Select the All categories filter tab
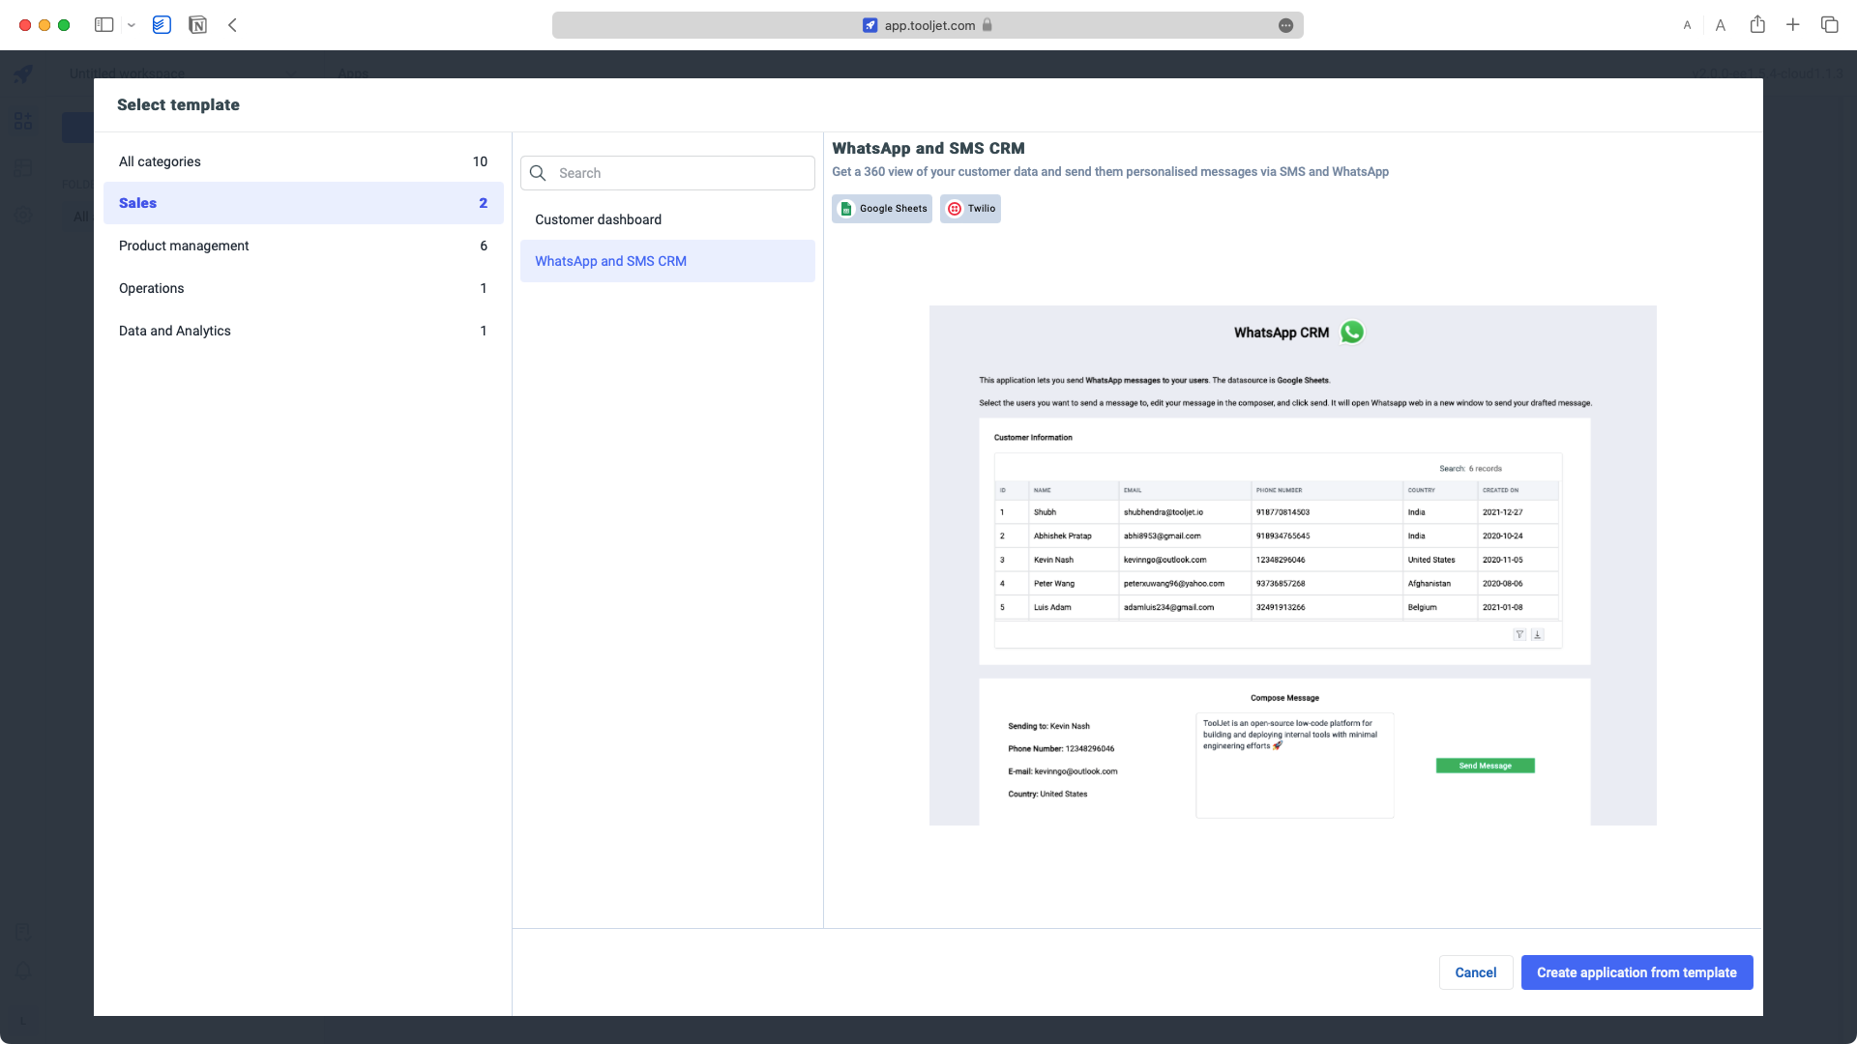 [x=160, y=160]
